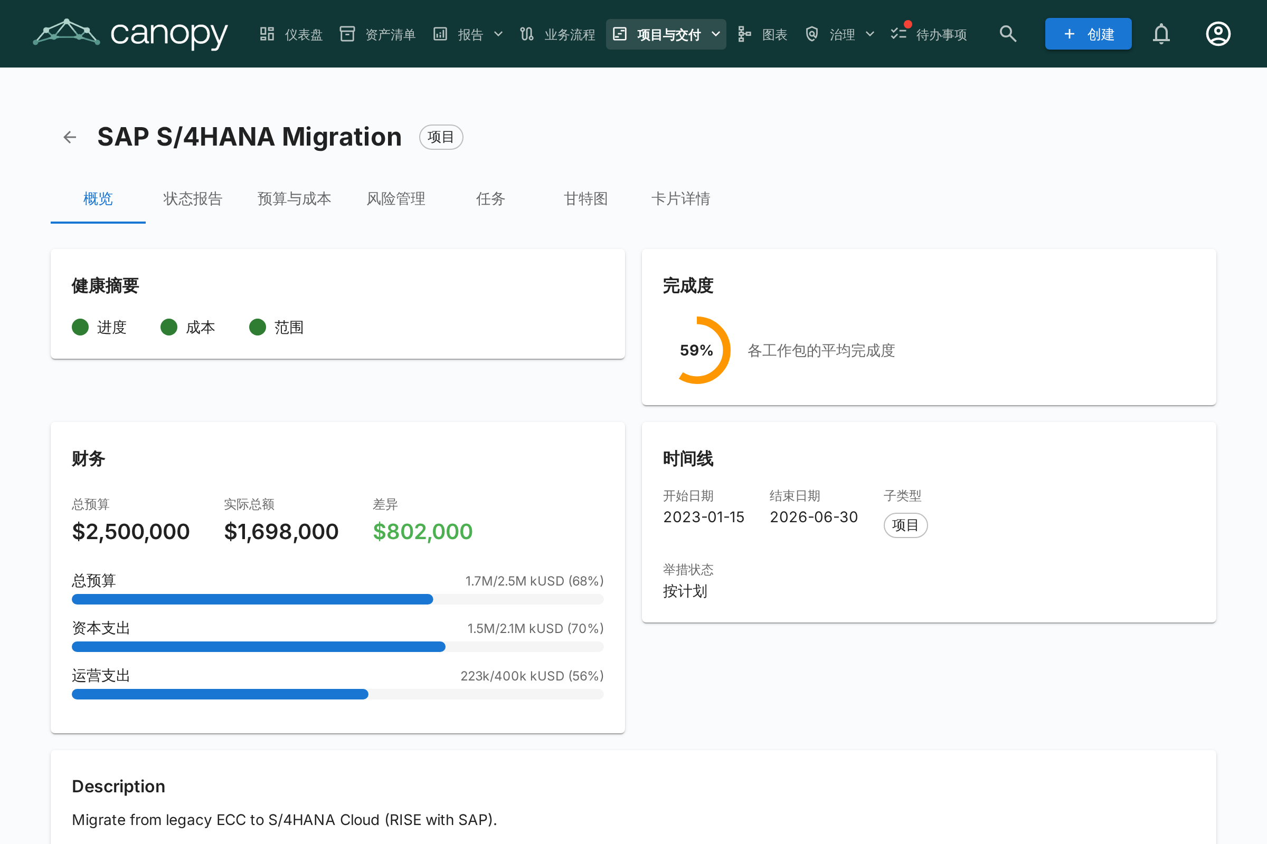Viewport: 1267px width, 844px height.
Task: Click the 报告 chart icon
Action: tap(440, 34)
